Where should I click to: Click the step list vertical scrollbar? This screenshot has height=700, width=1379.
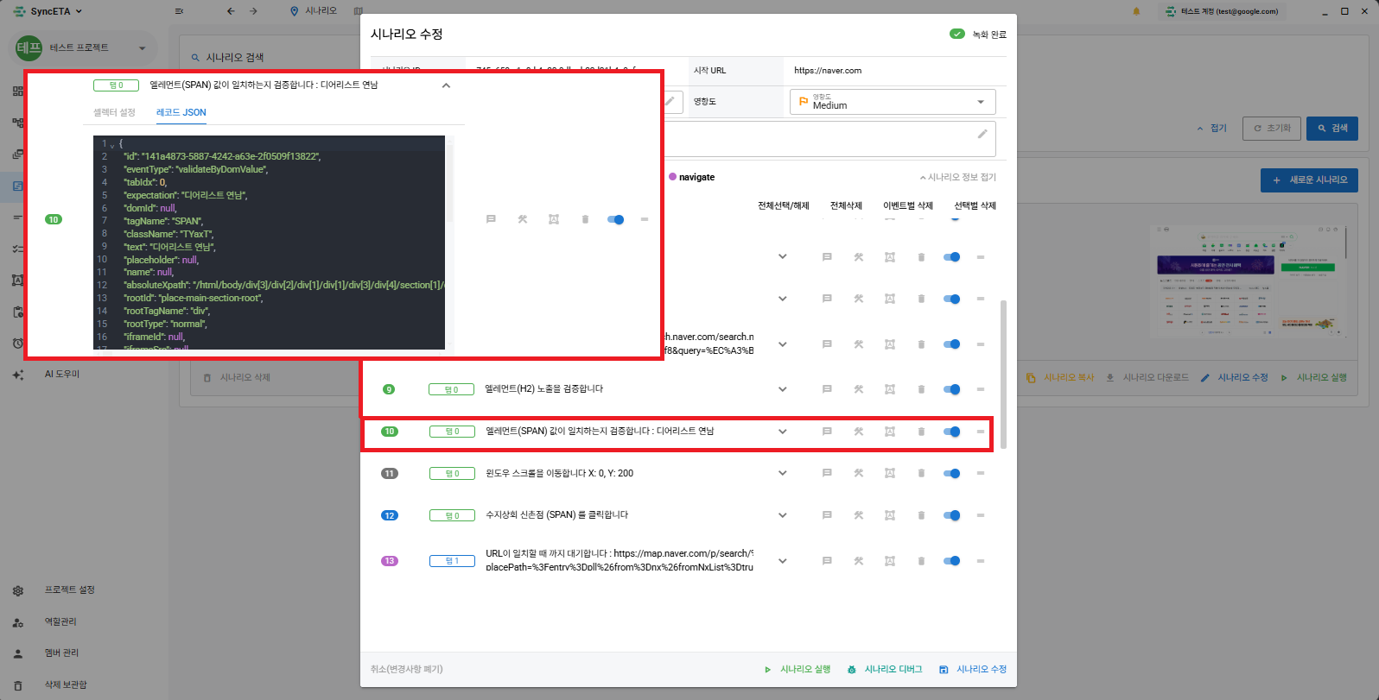click(x=1003, y=375)
